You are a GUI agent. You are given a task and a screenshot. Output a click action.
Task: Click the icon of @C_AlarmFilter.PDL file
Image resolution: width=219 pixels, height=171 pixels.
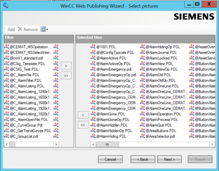[7, 80]
